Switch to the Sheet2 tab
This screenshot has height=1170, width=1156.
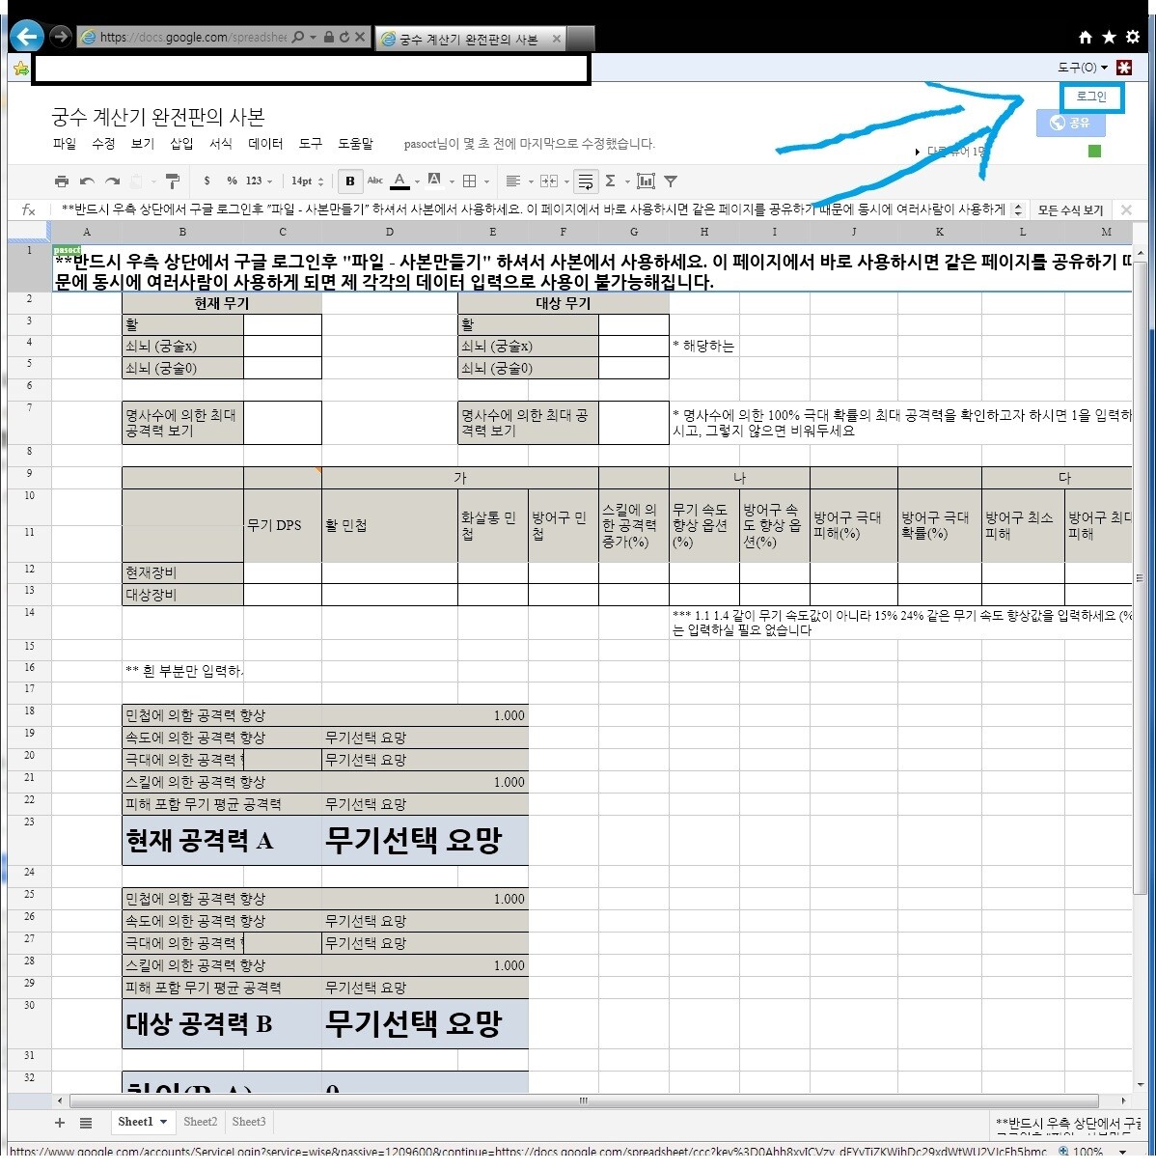click(201, 1122)
